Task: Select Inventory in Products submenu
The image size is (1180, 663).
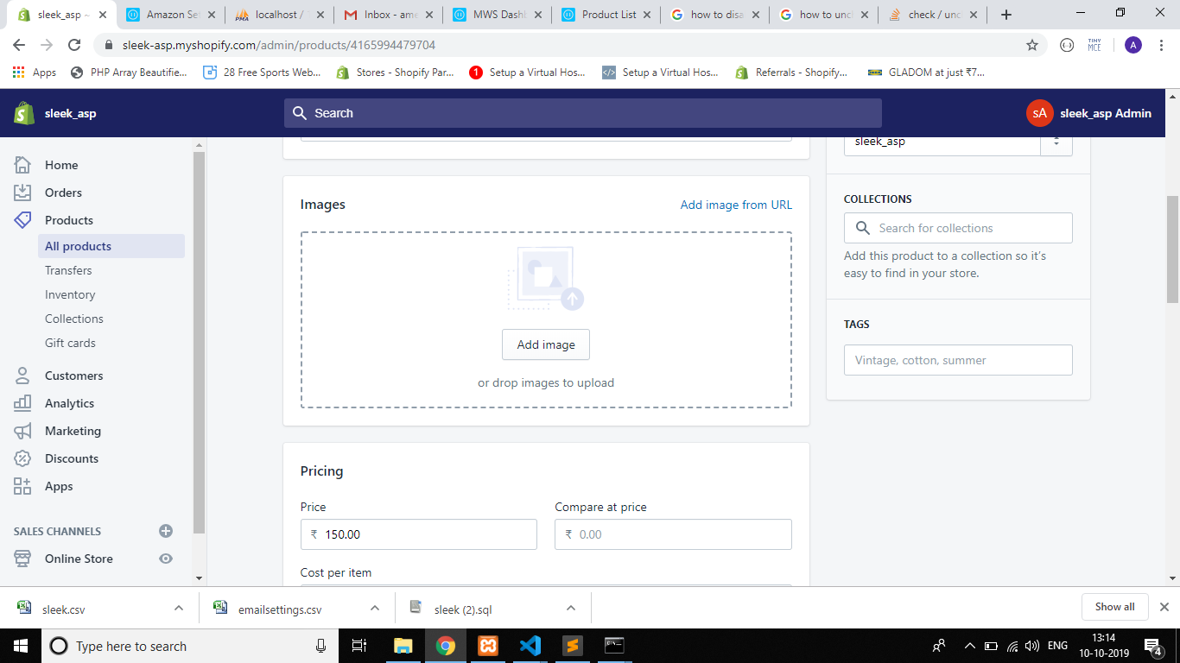Action: pyautogui.click(x=70, y=294)
